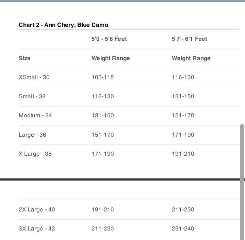Viewport: 245px width, 240px height.
Task: Click the 116-130 cell in Small row
Action: 102,96
